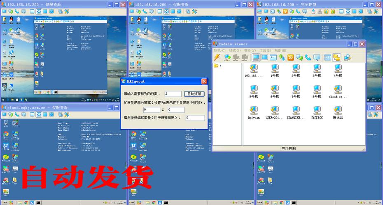Open options tools icon in 完全控制 window toolbar

[376, 11]
